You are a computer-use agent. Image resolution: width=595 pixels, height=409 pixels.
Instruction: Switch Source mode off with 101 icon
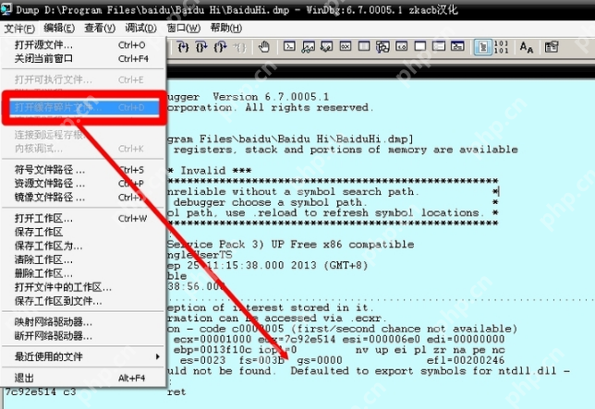coord(502,47)
